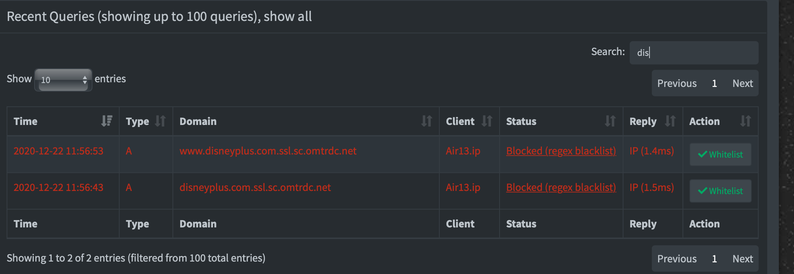Open 'Blocked (regex blacklist)' link for the 11:56:43 query
This screenshot has width=794, height=274.
[561, 187]
